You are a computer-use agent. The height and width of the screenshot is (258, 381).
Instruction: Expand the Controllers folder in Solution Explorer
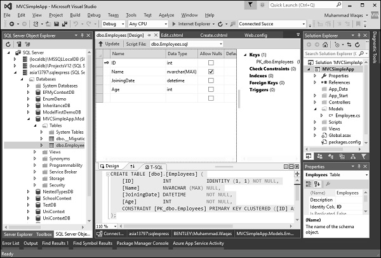click(315, 102)
